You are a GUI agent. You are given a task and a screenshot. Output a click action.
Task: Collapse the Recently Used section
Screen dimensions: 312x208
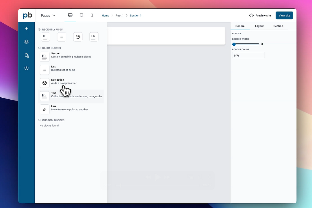tap(39, 29)
